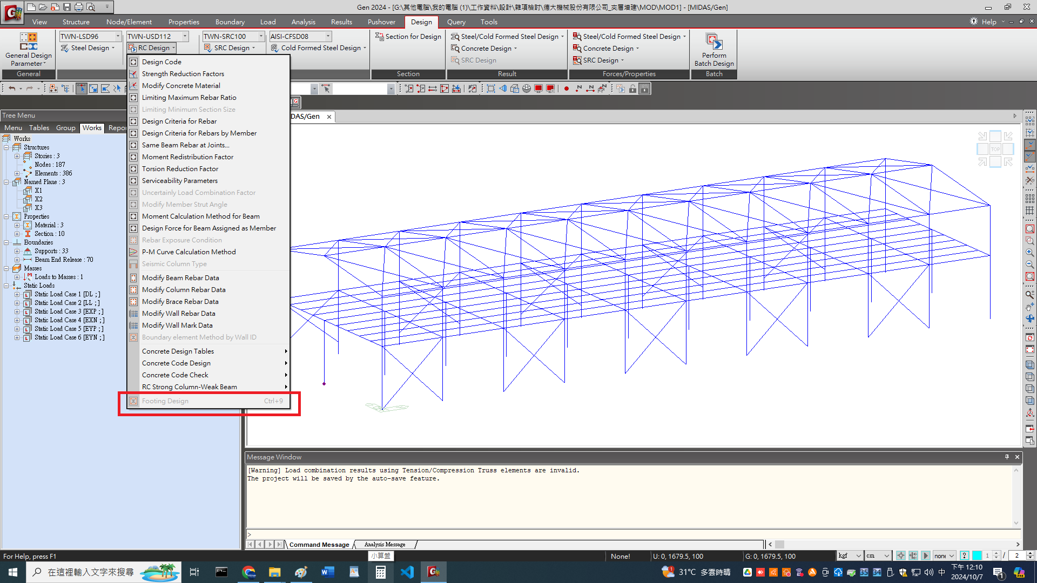1037x583 pixels.
Task: Click the print icon in title bar
Action: 79,7
